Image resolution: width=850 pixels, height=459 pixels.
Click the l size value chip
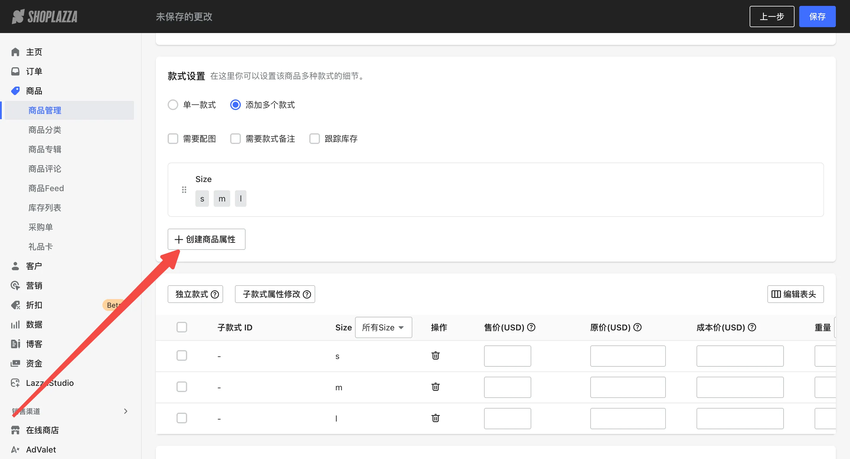point(241,199)
